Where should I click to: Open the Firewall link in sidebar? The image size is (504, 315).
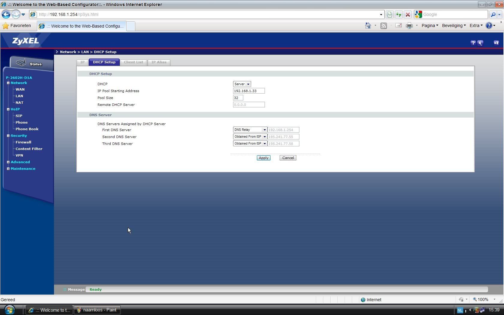click(23, 142)
